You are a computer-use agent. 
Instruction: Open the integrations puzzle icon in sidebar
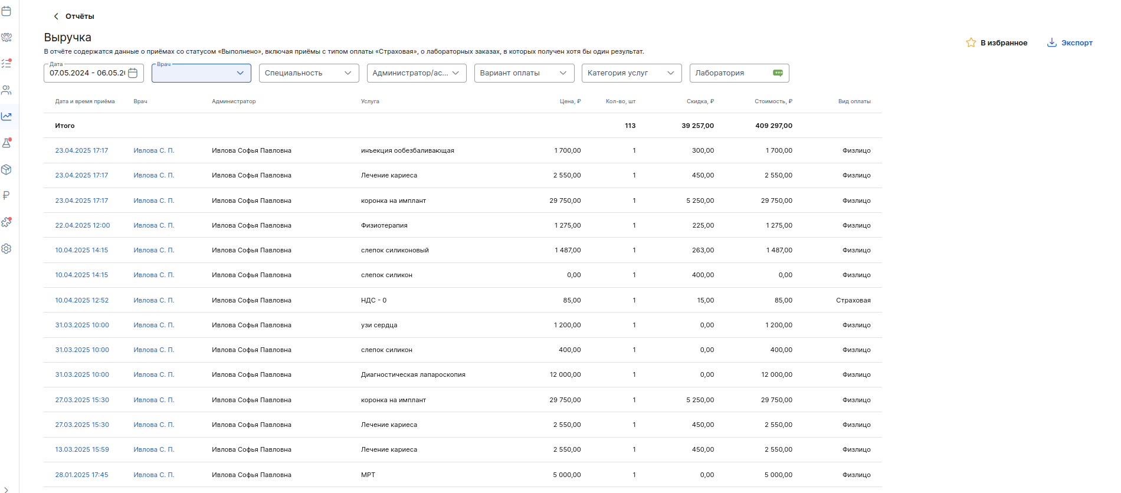[x=6, y=222]
